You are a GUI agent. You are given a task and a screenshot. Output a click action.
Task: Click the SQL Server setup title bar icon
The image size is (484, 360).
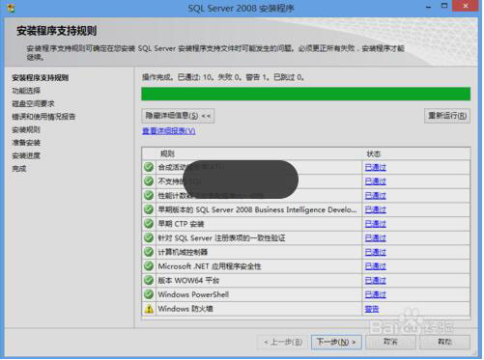(11, 8)
